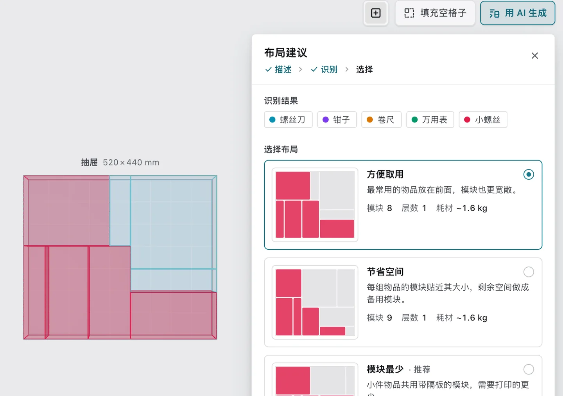Click the 方便取用 layout title
563x396 pixels.
point(385,175)
